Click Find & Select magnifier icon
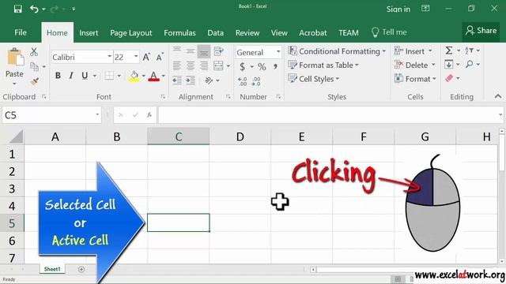Screen dimensions: 506x284 pos(469,64)
